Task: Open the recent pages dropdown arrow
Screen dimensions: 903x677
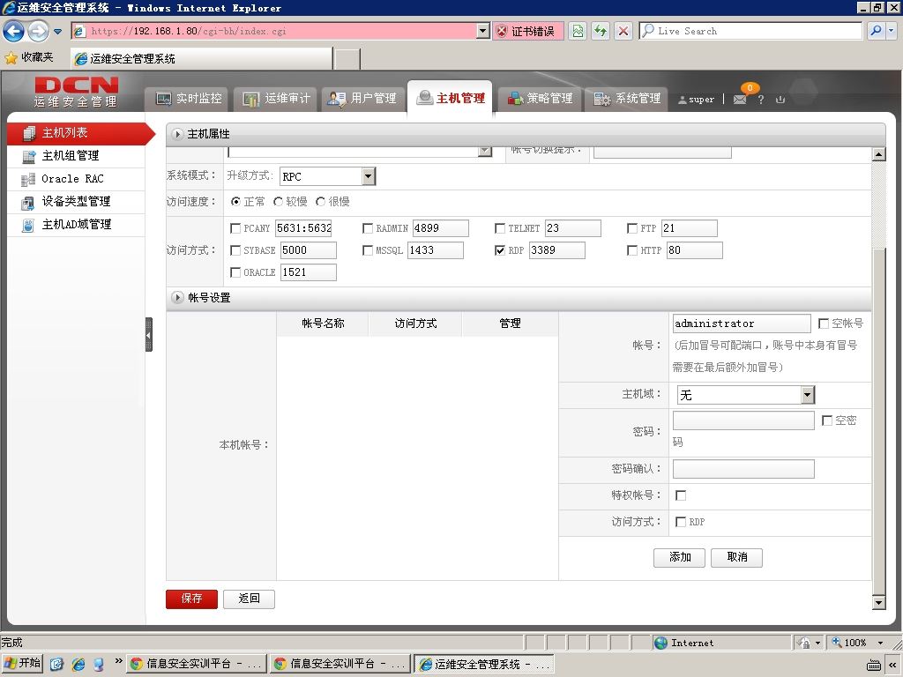Action: (x=57, y=32)
